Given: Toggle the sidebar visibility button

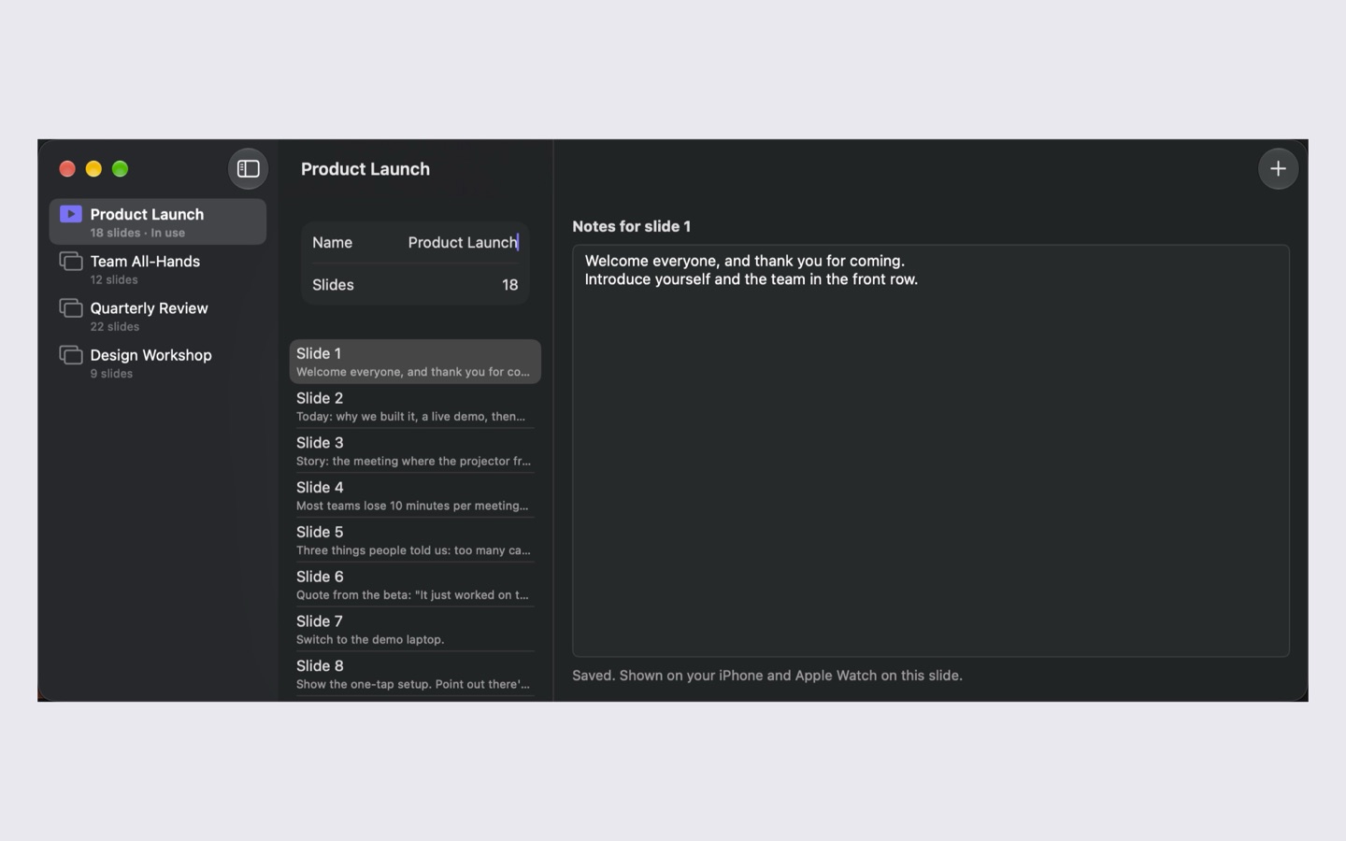Looking at the screenshot, I should pos(248,169).
